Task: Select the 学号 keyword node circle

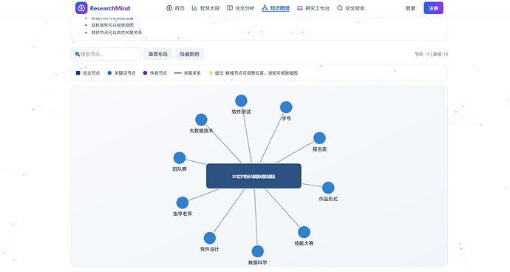Action: coord(286,107)
